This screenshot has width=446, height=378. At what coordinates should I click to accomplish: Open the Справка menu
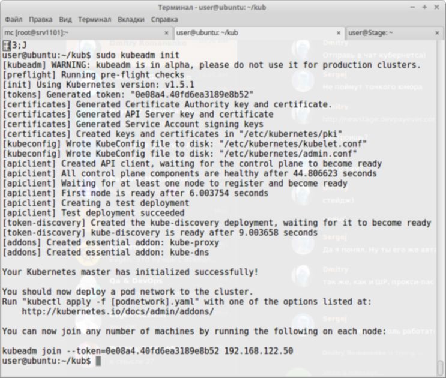[x=164, y=19]
